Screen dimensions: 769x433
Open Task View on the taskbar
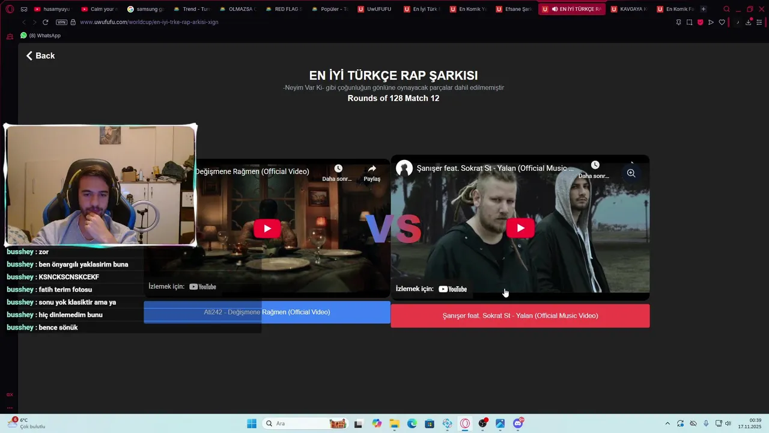359,423
